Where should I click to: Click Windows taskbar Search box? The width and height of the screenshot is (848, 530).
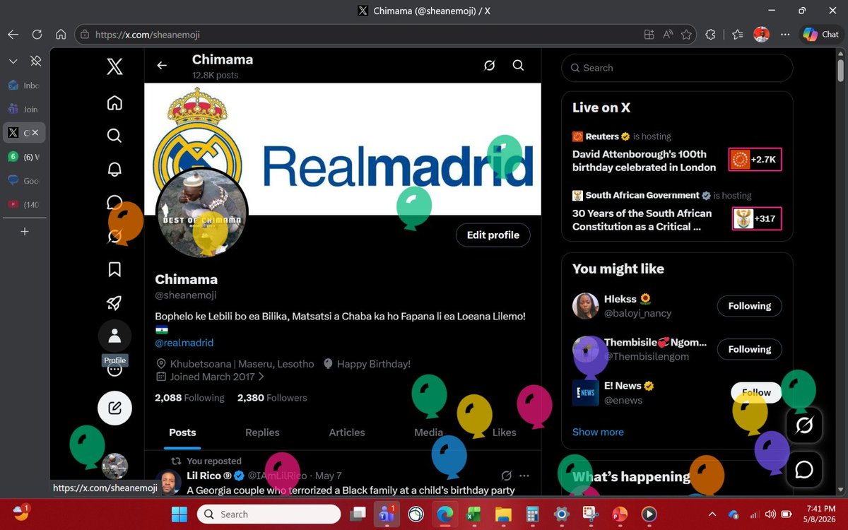click(269, 514)
